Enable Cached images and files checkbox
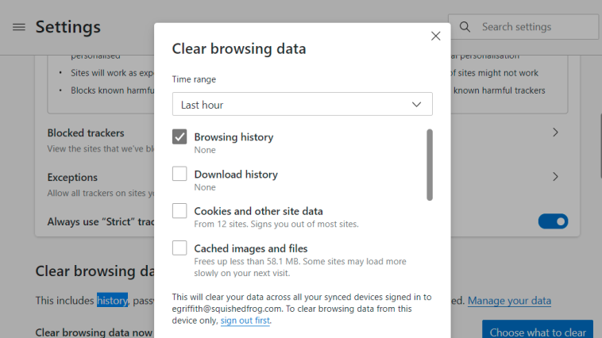The width and height of the screenshot is (602, 338). click(x=179, y=248)
